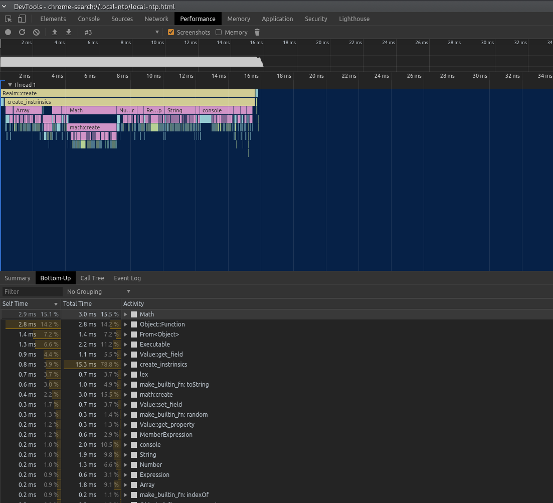Click the reload and profile icon

click(x=22, y=32)
